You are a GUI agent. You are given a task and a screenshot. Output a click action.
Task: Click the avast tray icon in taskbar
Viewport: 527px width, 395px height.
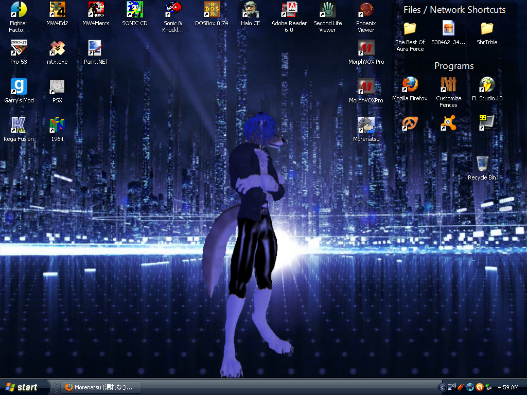pyautogui.click(x=479, y=387)
